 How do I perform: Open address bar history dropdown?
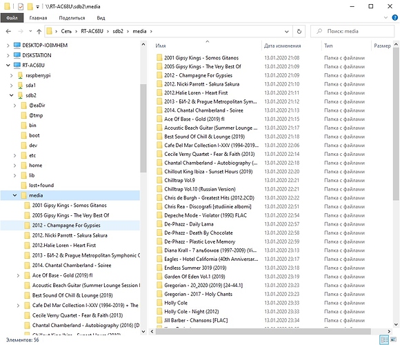coord(287,31)
